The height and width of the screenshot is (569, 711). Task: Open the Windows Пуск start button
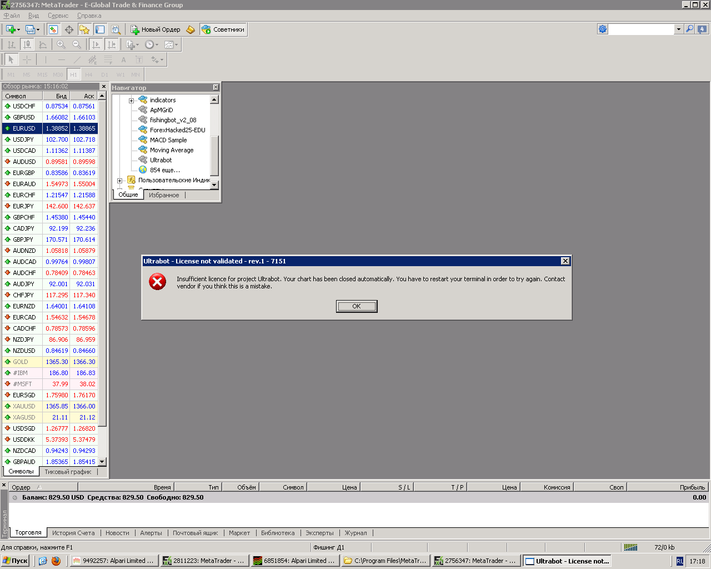tap(16, 561)
